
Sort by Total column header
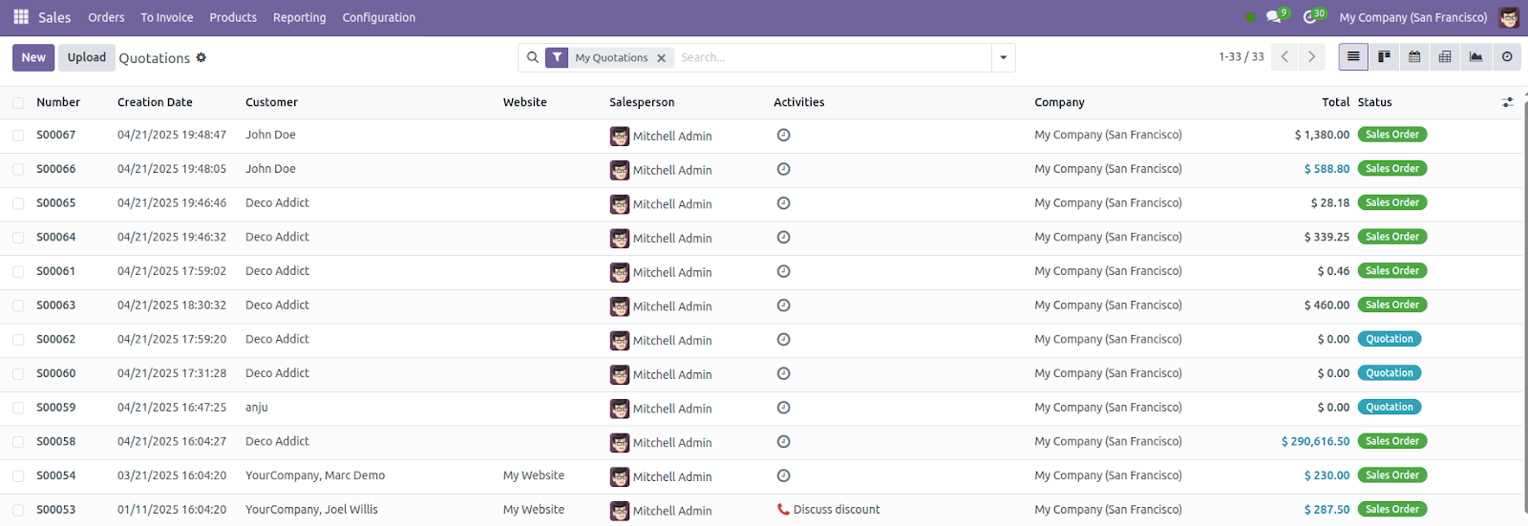1335,102
